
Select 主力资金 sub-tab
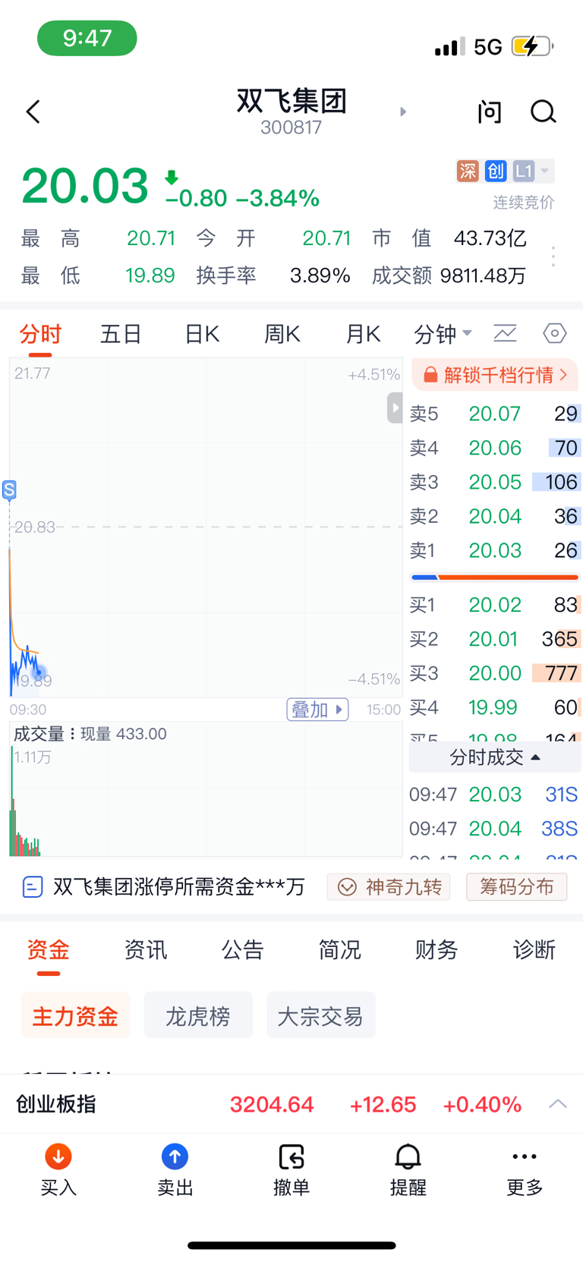75,1015
